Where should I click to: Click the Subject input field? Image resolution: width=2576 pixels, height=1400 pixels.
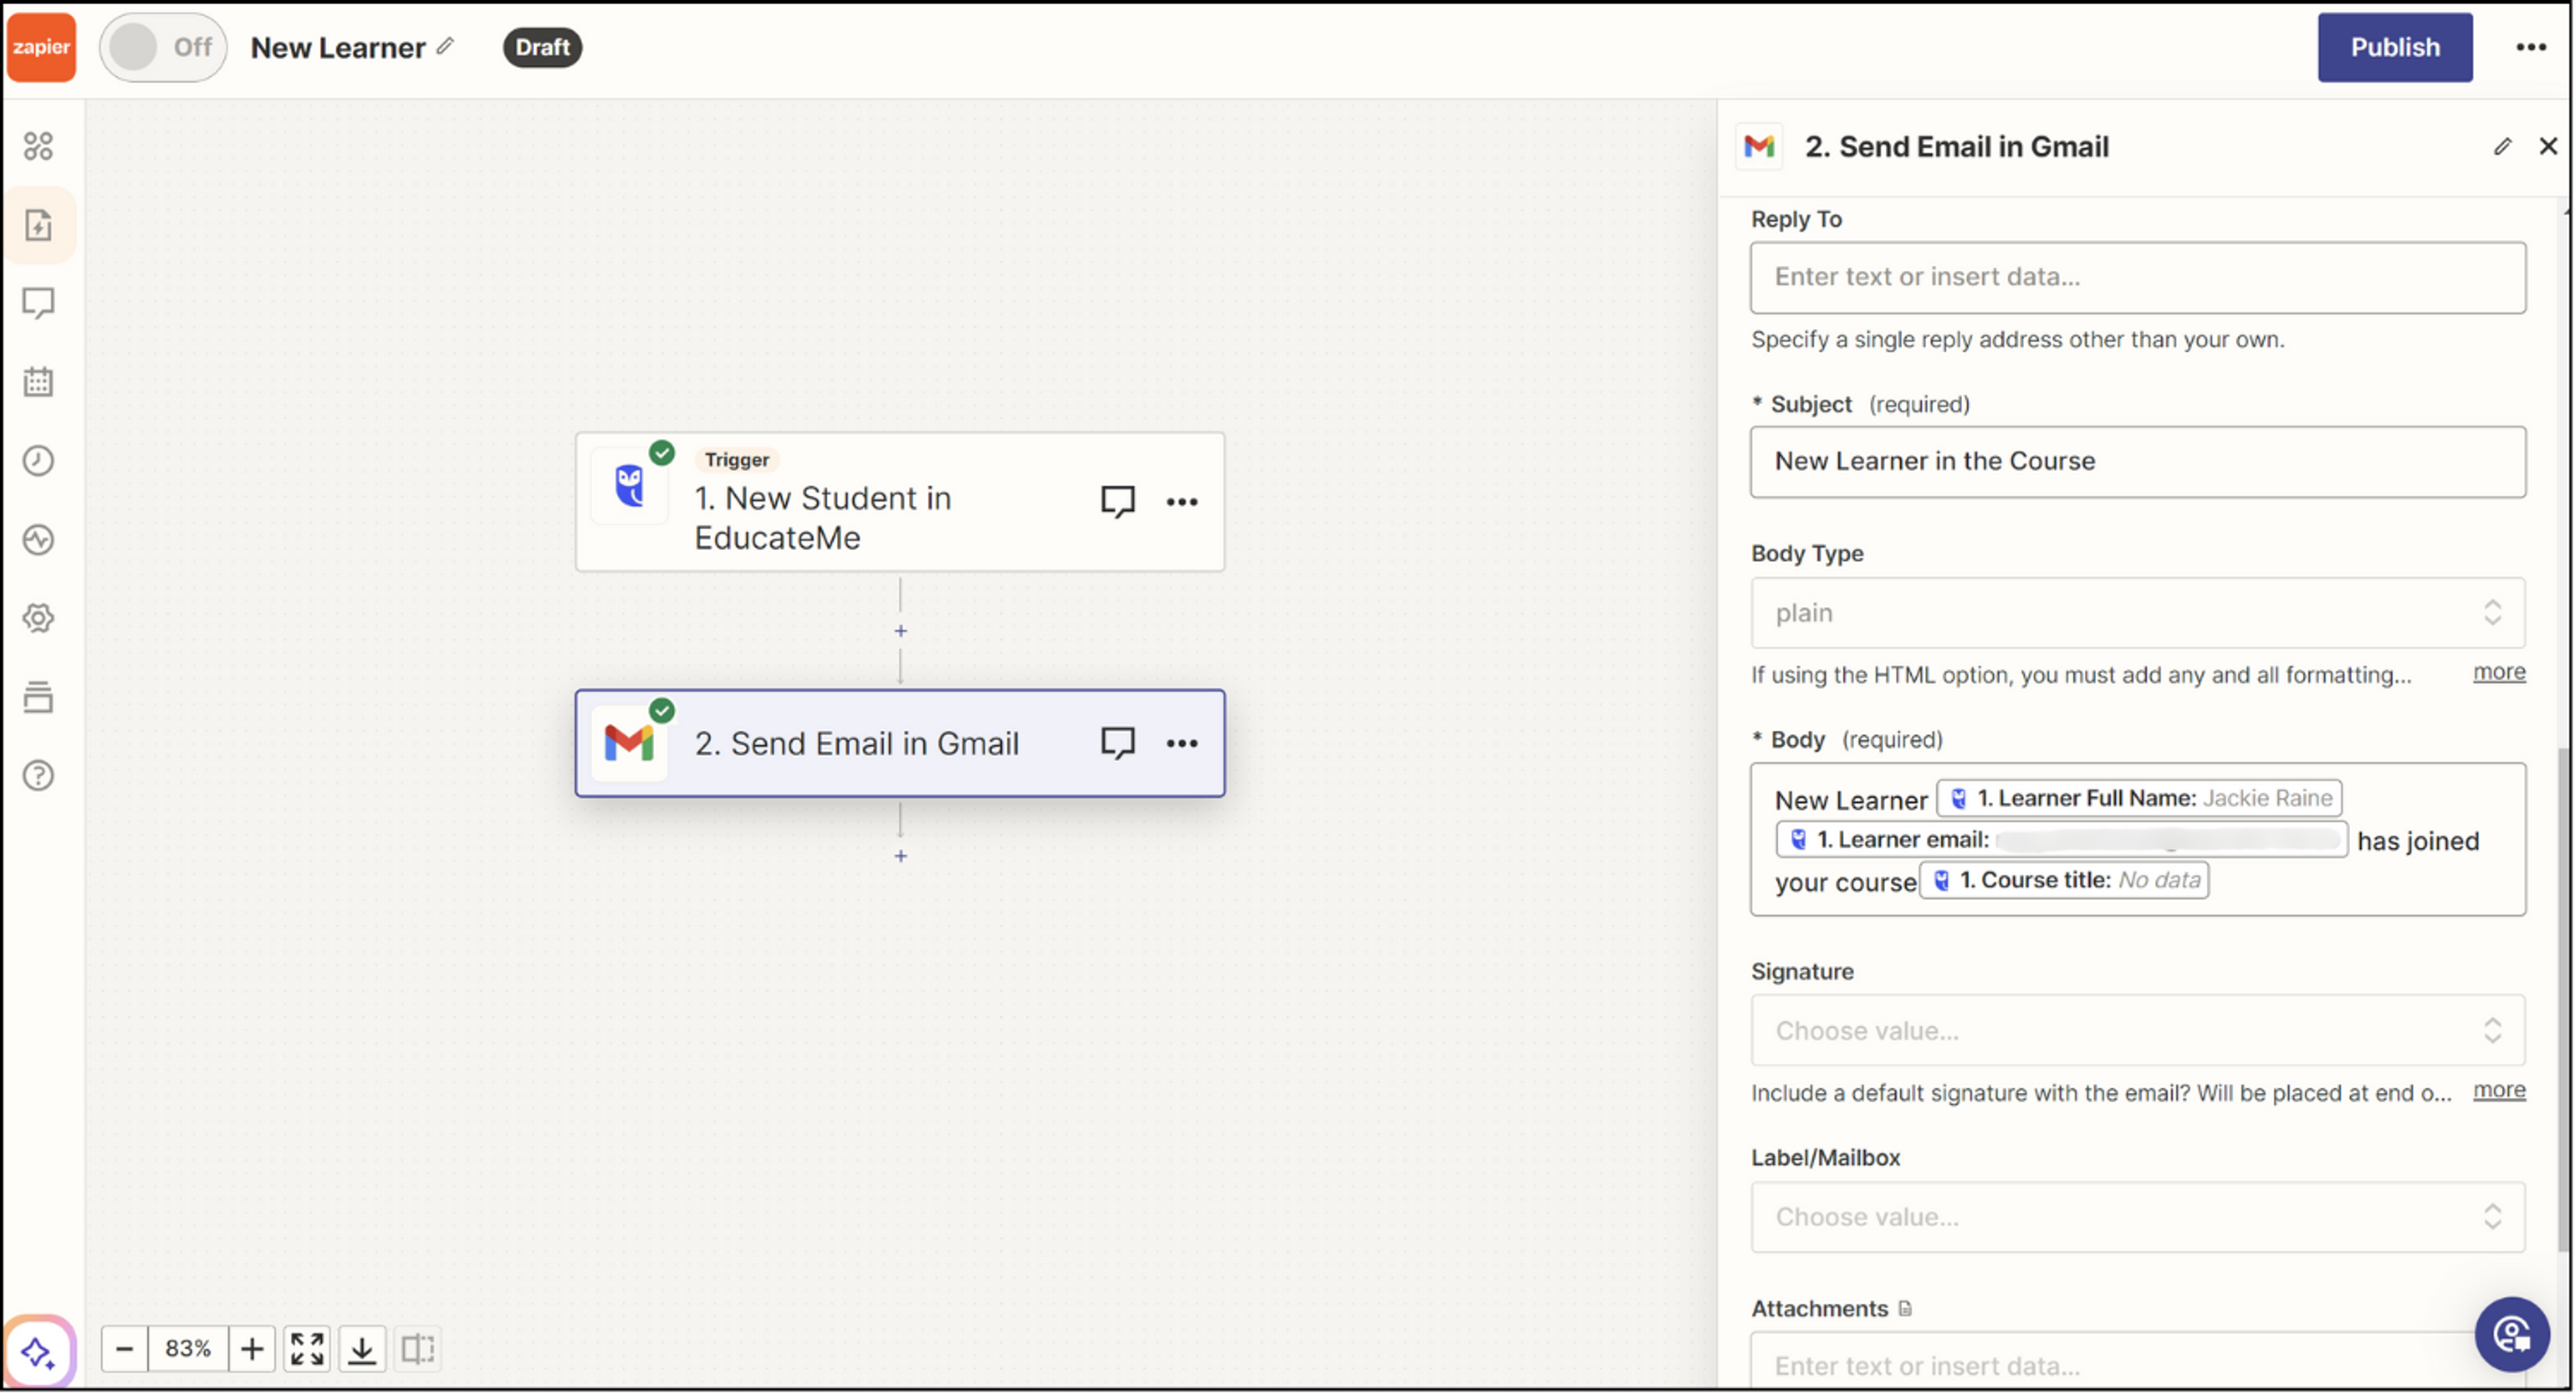[2137, 462]
